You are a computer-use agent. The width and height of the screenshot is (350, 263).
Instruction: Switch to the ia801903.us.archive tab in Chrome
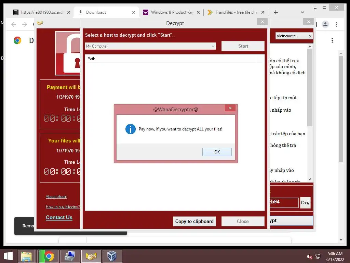tap(41, 12)
